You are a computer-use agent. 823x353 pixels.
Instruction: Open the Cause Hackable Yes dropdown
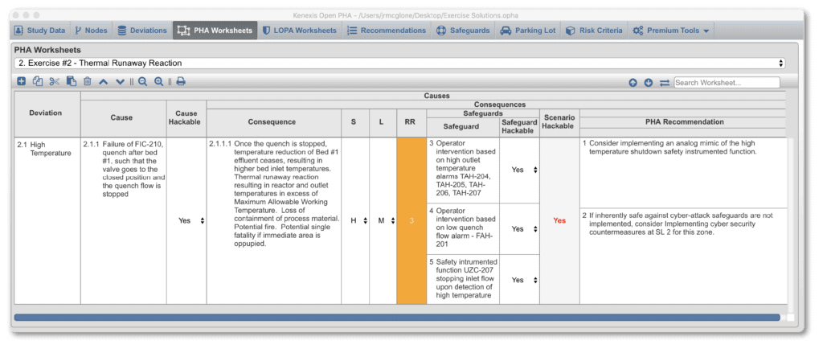tap(190, 220)
